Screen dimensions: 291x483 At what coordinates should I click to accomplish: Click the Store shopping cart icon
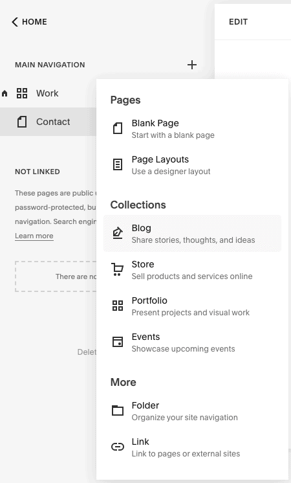point(118,269)
